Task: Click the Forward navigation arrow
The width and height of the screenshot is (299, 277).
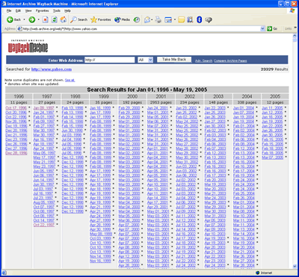Action: tap(32, 19)
